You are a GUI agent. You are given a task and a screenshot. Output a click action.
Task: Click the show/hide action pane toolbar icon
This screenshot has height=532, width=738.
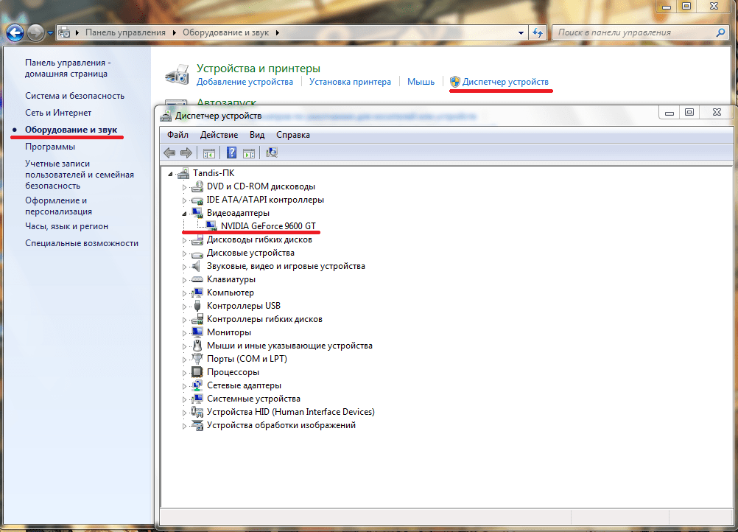point(249,153)
